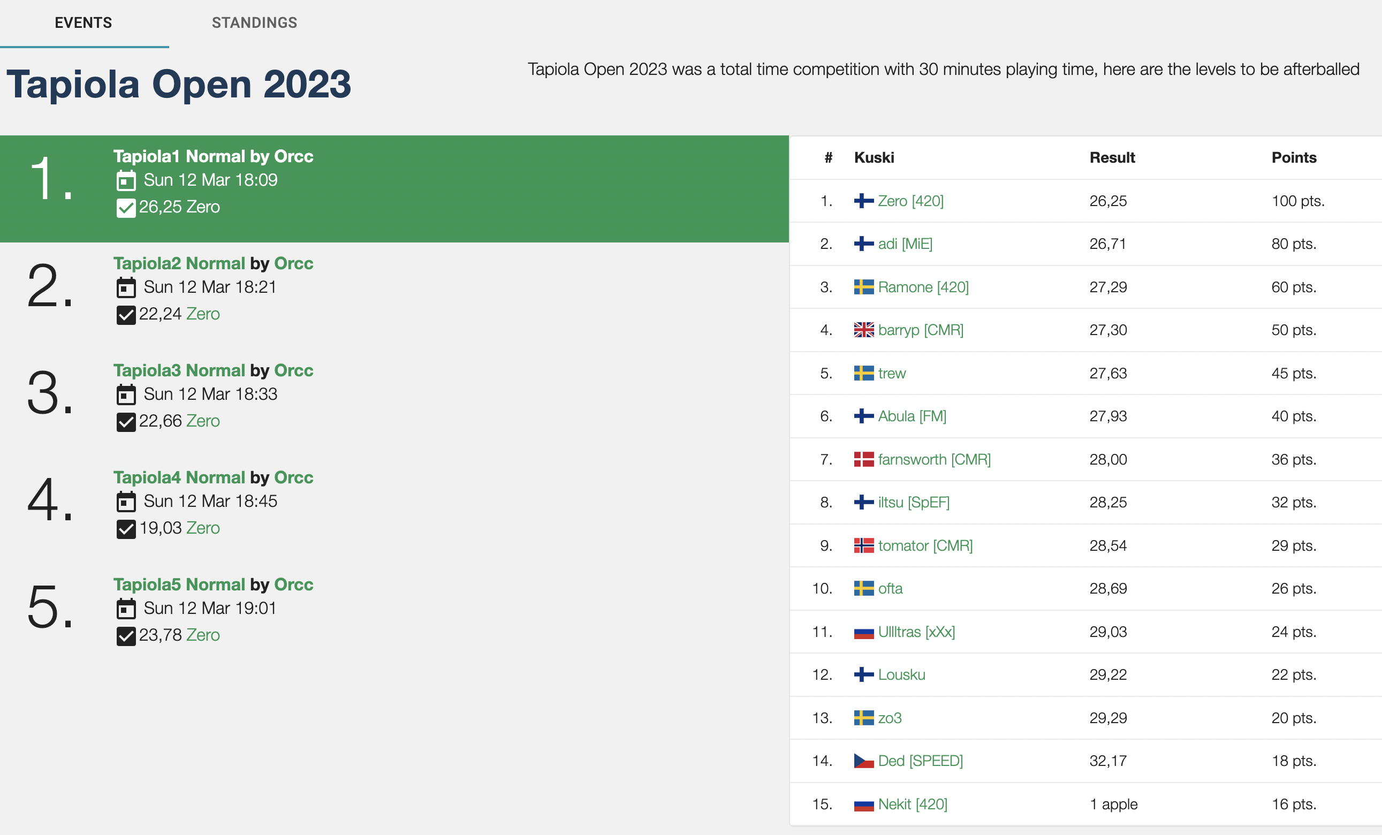Open Ramone [420] player profile
Viewport: 1382px width, 835px height.
(923, 287)
